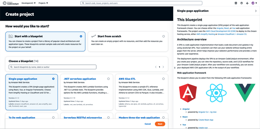Follow AWS Cloud Development Kit (CDK) link
The width and height of the screenshot is (260, 129).
(x=221, y=31)
